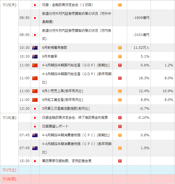Click the event 4-6月期四半期消費者物価 (前期比)

pos(76,135)
